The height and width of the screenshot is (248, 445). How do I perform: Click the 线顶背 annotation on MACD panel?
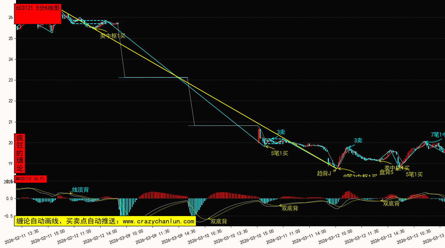point(80,190)
